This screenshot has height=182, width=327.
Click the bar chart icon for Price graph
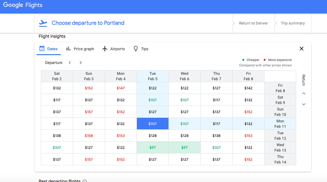pyautogui.click(x=68, y=49)
